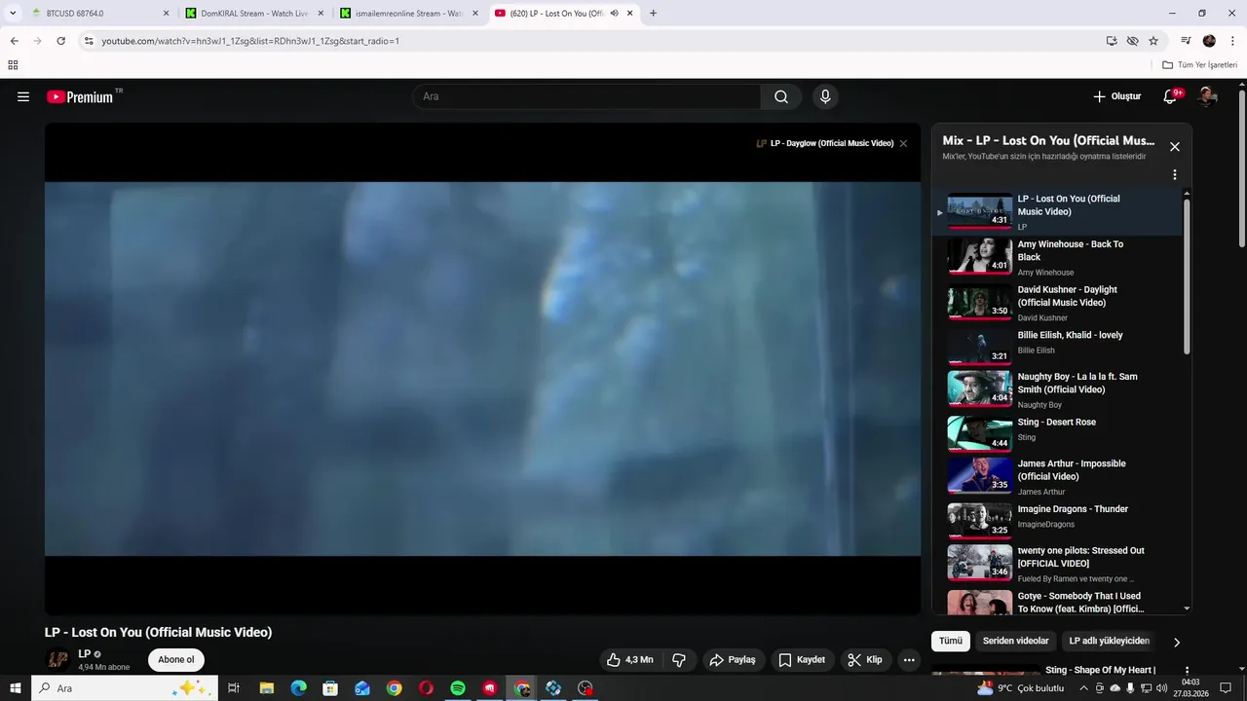Viewport: 1247px width, 701px height.
Task: Open the LP channel avatar
Action: click(x=57, y=660)
